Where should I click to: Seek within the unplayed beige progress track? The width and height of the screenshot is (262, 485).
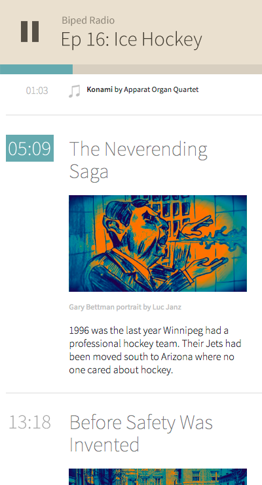168,69
